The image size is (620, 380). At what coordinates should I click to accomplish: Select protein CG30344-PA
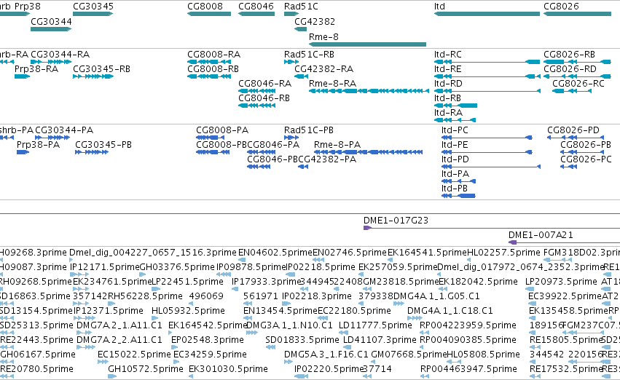(52, 138)
